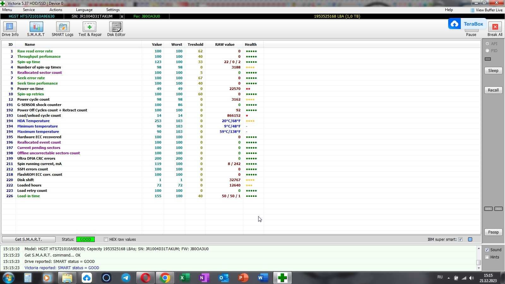Open SMART Logs
Viewport: 505px width, 284px height.
click(x=62, y=29)
